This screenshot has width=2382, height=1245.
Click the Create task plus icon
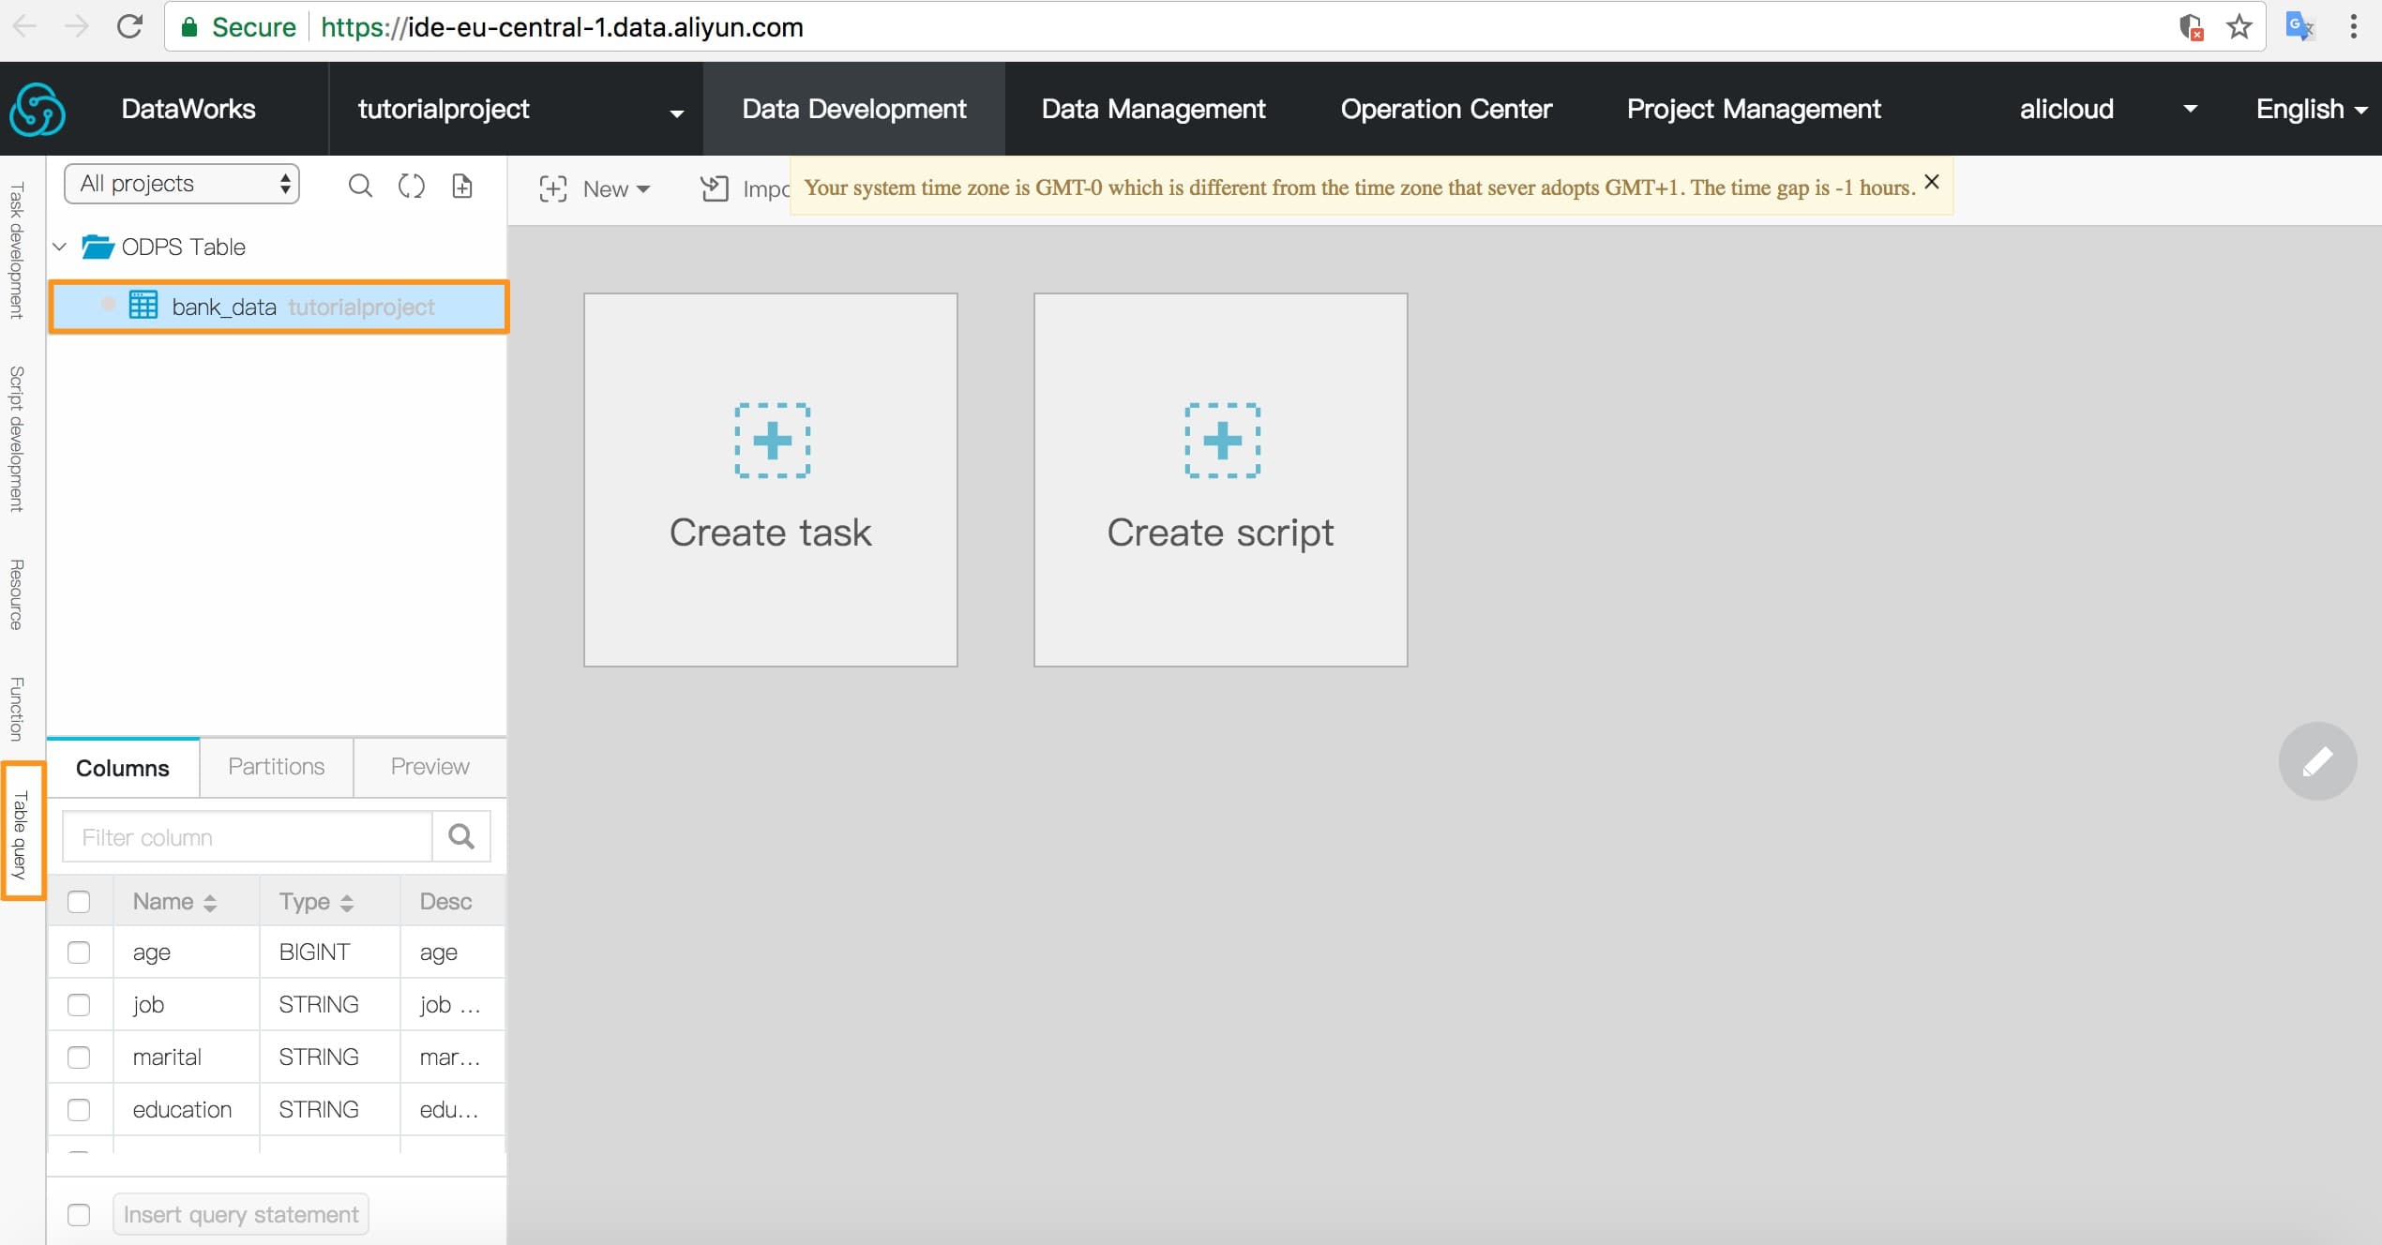[x=772, y=441]
